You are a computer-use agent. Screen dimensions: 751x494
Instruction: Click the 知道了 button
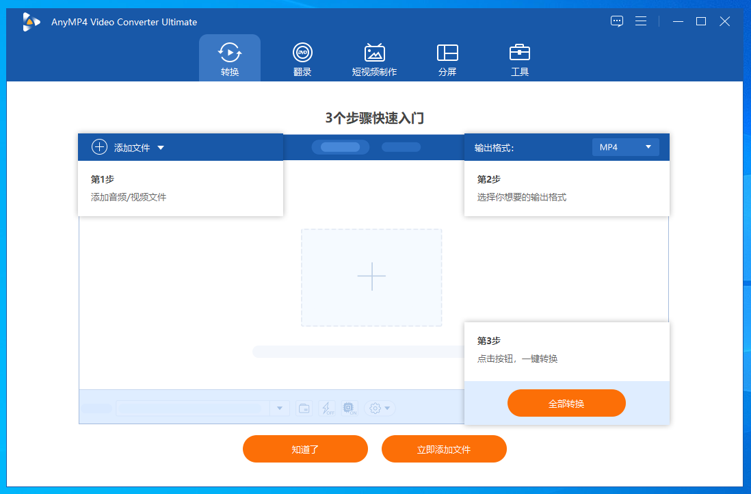click(x=305, y=449)
